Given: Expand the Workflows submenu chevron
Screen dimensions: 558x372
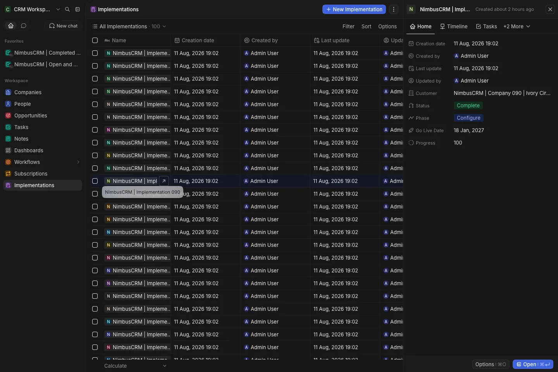Looking at the screenshot, I should click(78, 162).
